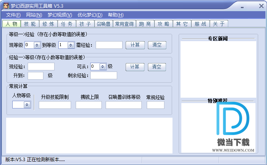The height and width of the screenshot is (165, 267).
Task: Click the 到等级 value field
Action: (x=63, y=45)
